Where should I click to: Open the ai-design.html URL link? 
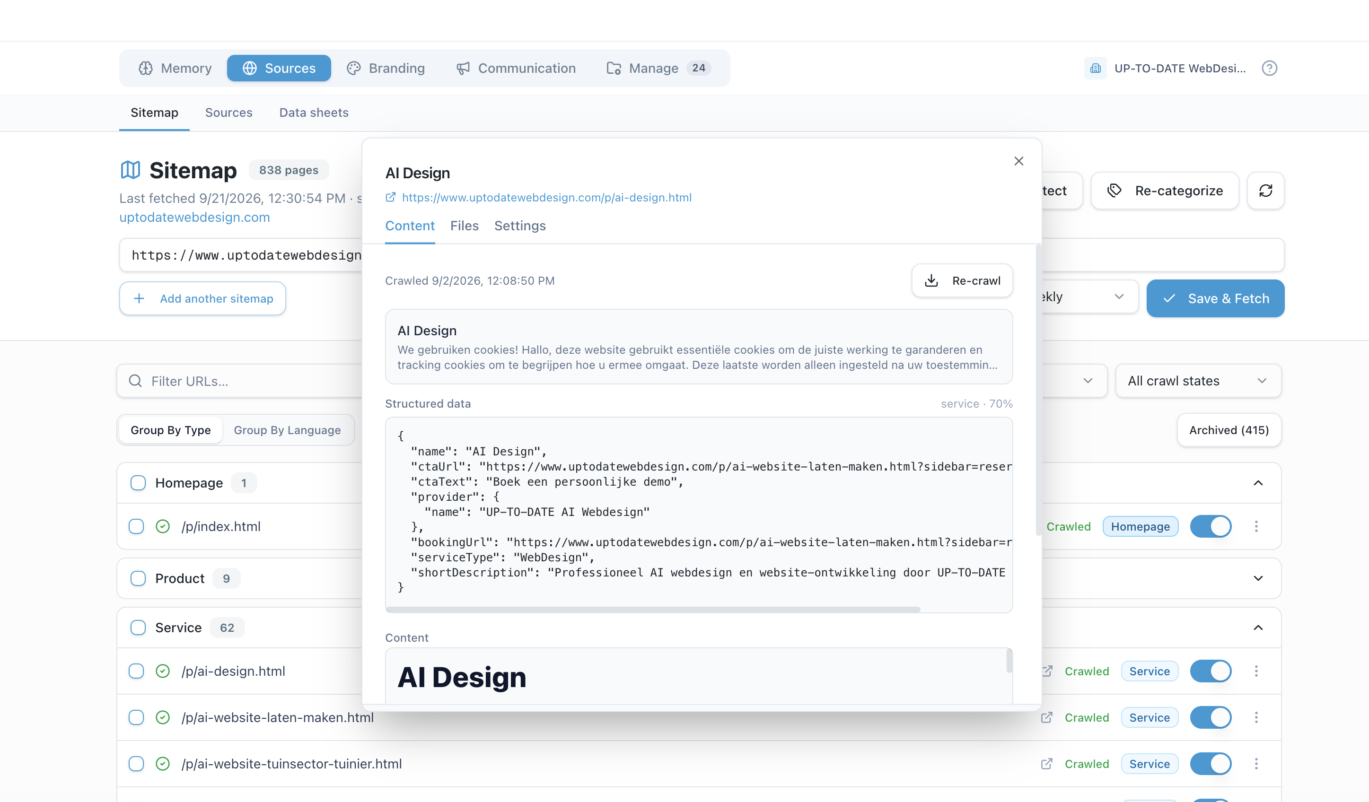546,198
